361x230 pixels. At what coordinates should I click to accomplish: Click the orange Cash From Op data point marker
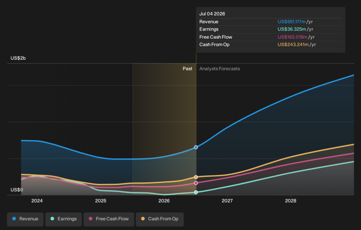click(196, 177)
